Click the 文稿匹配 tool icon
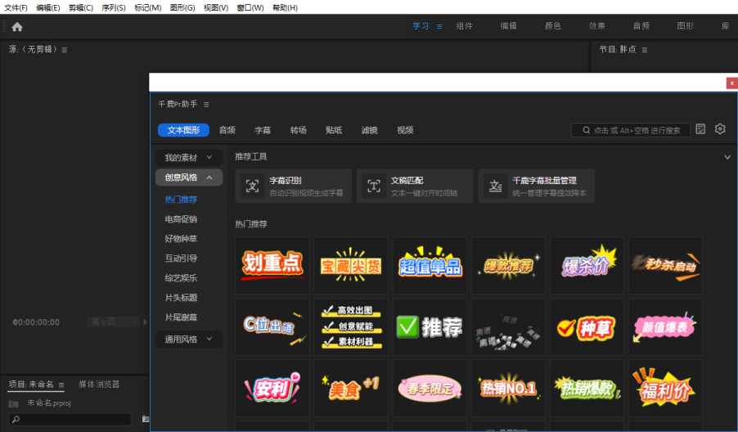This screenshot has width=738, height=432. coord(374,186)
